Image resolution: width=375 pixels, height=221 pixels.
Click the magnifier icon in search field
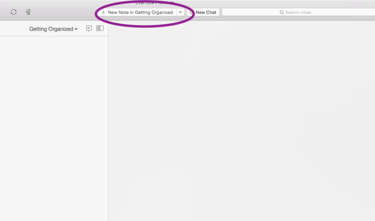click(282, 12)
